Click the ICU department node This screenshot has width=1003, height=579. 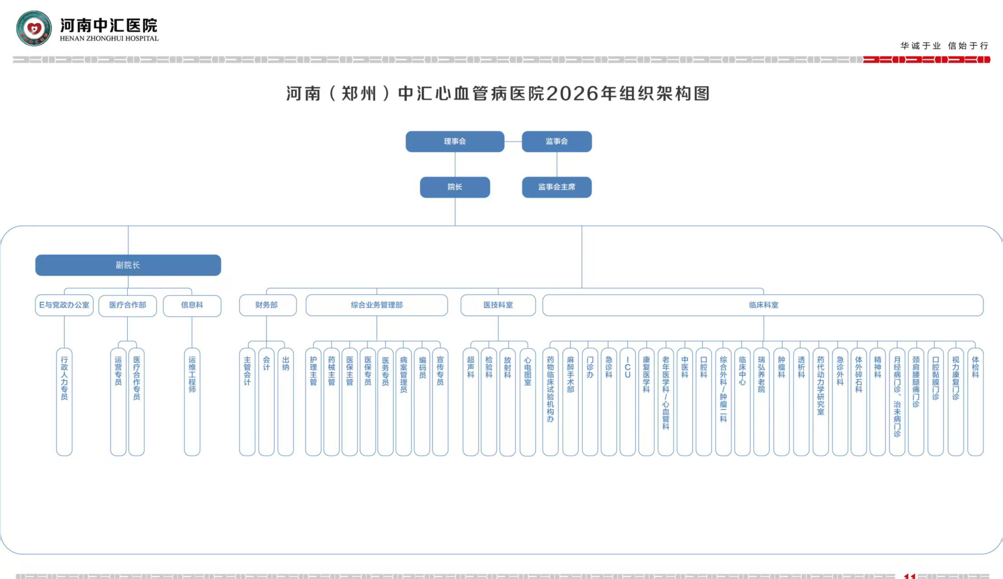coord(627,398)
